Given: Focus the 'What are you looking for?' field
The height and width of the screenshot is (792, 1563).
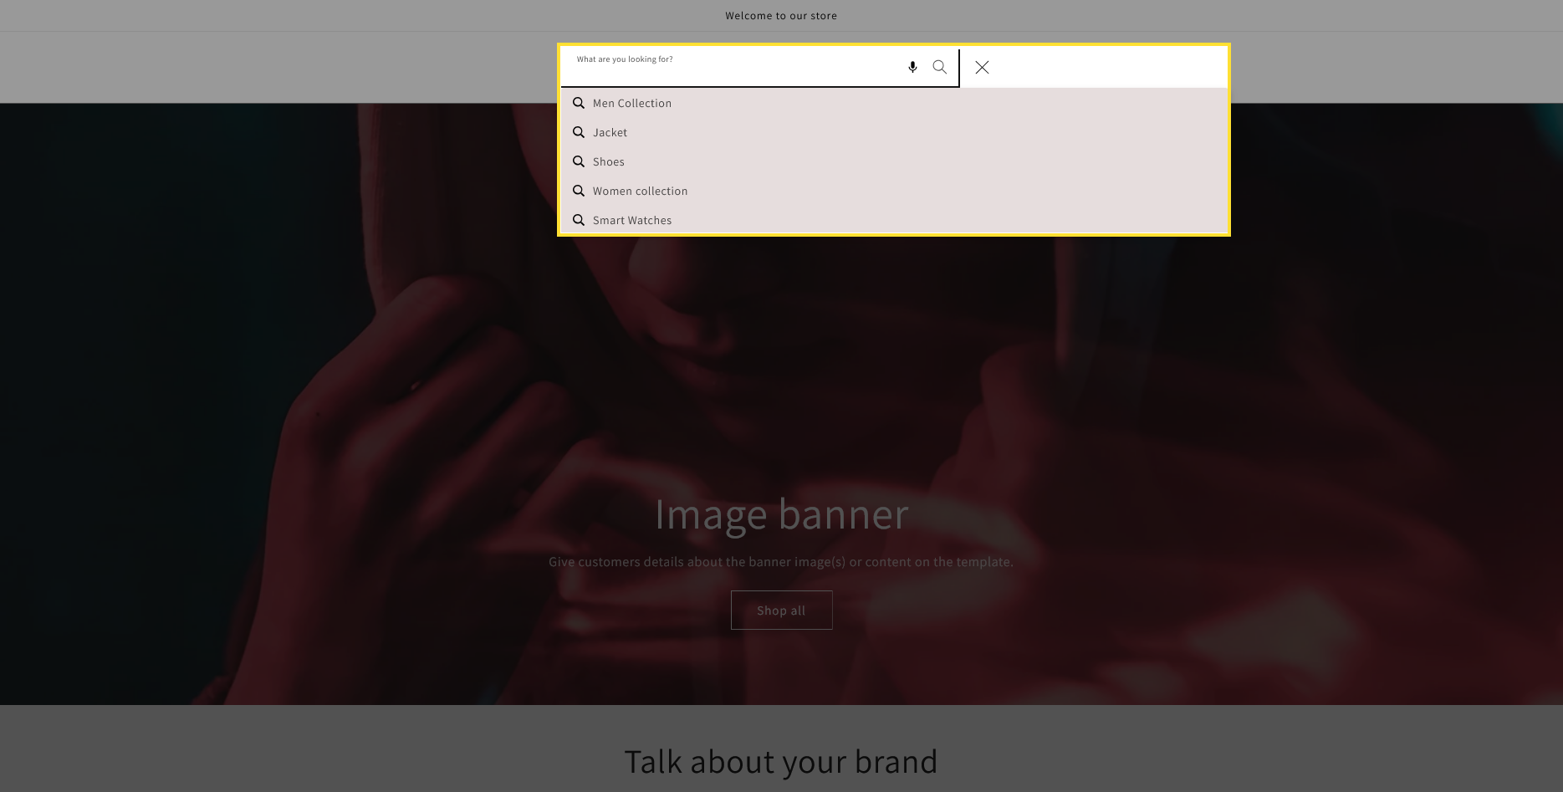Looking at the screenshot, I should click(736, 69).
